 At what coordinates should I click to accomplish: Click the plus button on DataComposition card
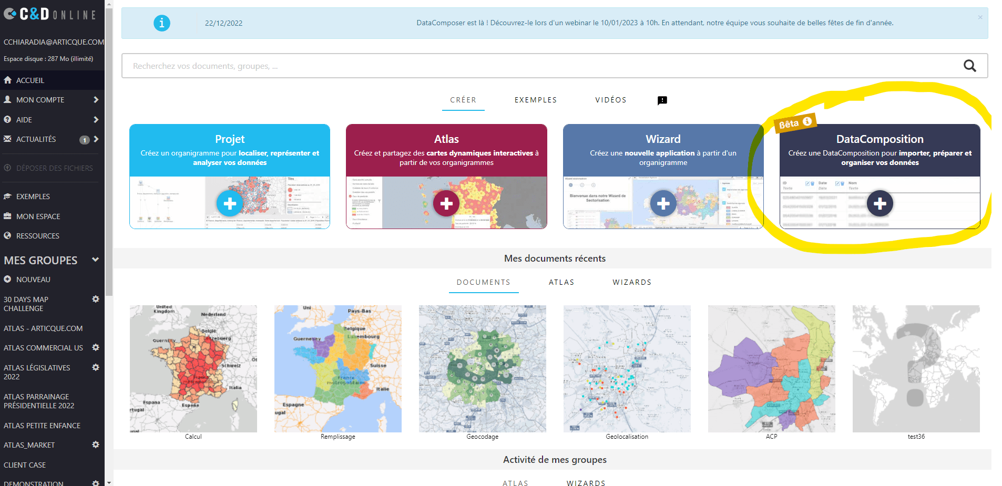click(x=880, y=203)
